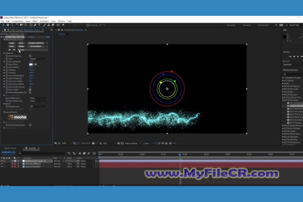Open the Effect menu
303x202 pixels.
(35, 21)
